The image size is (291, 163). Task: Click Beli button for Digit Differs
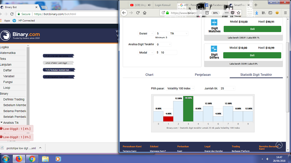coord(252,55)
